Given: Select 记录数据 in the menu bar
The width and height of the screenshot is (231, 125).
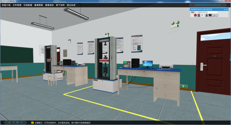Looking at the screenshot, I should (28, 5).
